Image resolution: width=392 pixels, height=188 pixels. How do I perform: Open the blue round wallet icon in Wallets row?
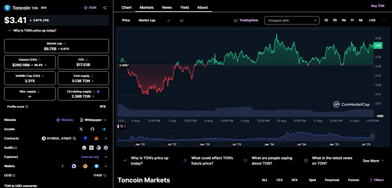[x=97, y=166]
